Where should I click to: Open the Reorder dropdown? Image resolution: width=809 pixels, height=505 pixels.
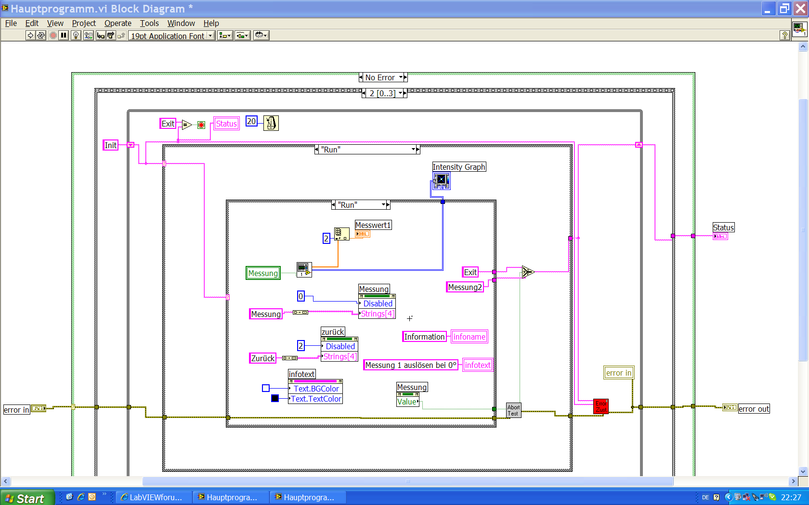tap(261, 35)
